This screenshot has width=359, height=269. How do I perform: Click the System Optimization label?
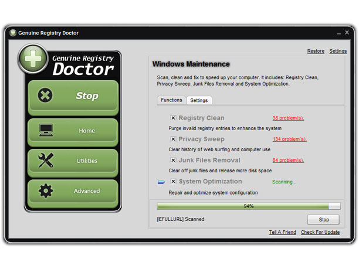point(210,182)
